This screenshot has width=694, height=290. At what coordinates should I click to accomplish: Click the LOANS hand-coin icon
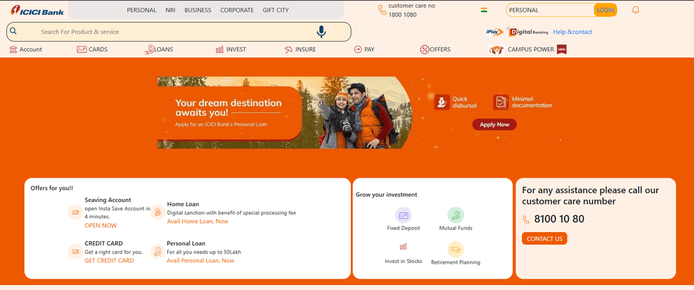click(x=149, y=49)
